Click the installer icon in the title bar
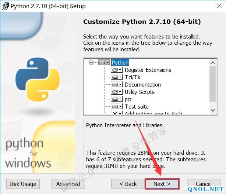226x194 pixels. 5,6
